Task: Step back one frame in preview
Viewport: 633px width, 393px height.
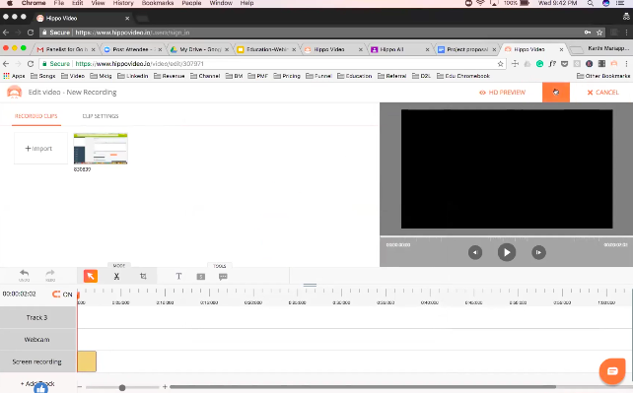Action: (475, 253)
